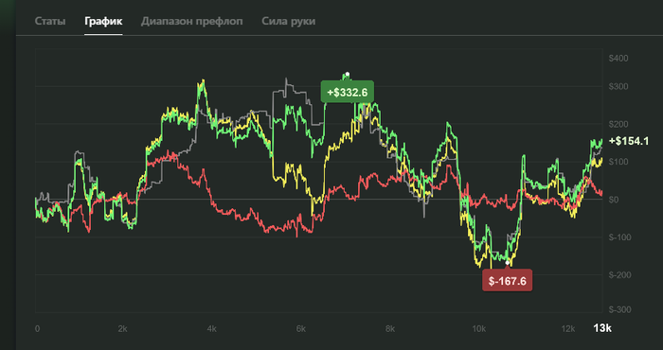This screenshot has height=350, width=663.
Task: Click the $-167.6 low point tooltip
Action: (508, 280)
